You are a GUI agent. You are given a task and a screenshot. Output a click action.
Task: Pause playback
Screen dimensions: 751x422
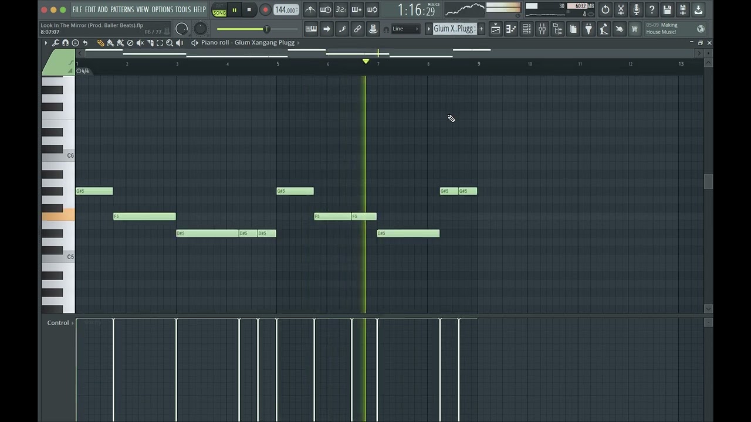pos(234,10)
